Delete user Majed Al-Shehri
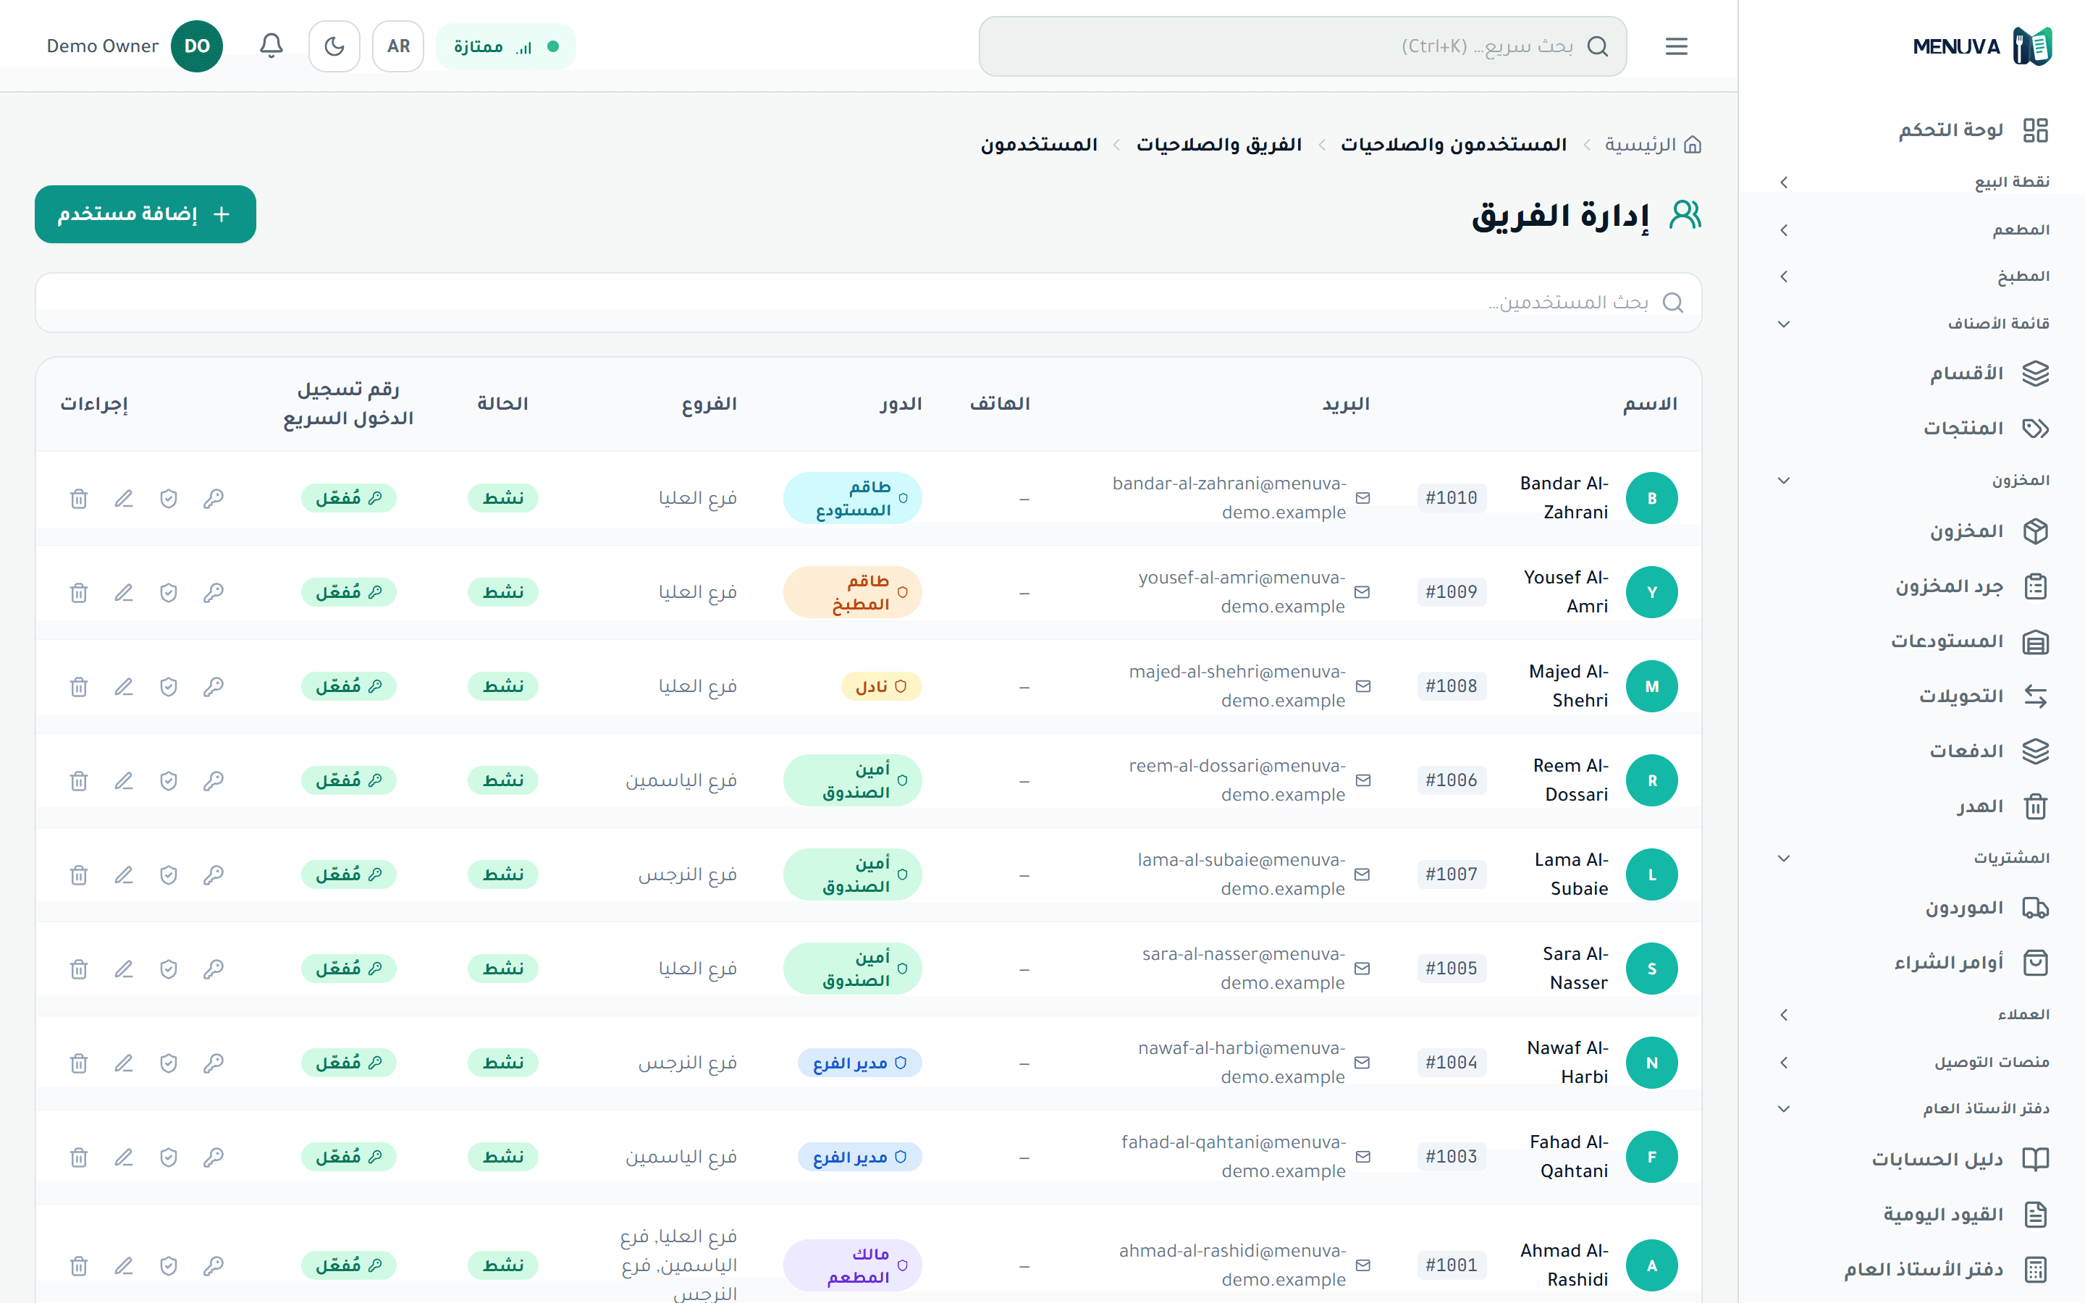This screenshot has width=2085, height=1303. (x=78, y=686)
